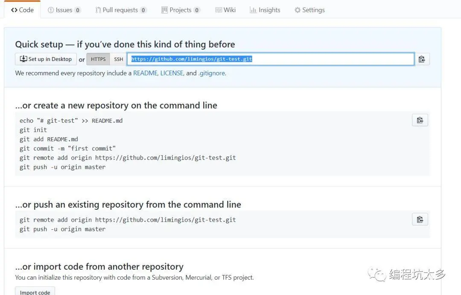Image resolution: width=461 pixels, height=295 pixels.
Task: Click the Settings gear icon
Action: click(298, 10)
